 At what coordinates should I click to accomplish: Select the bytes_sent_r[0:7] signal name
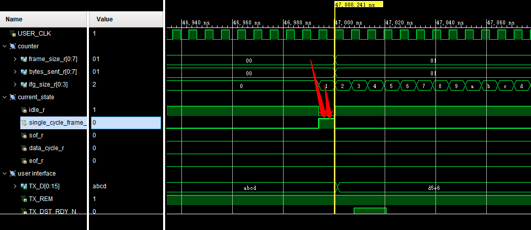pos(54,72)
